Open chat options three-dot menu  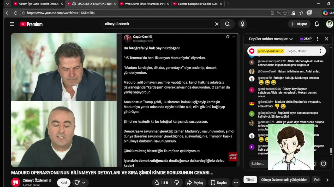tap(318, 39)
